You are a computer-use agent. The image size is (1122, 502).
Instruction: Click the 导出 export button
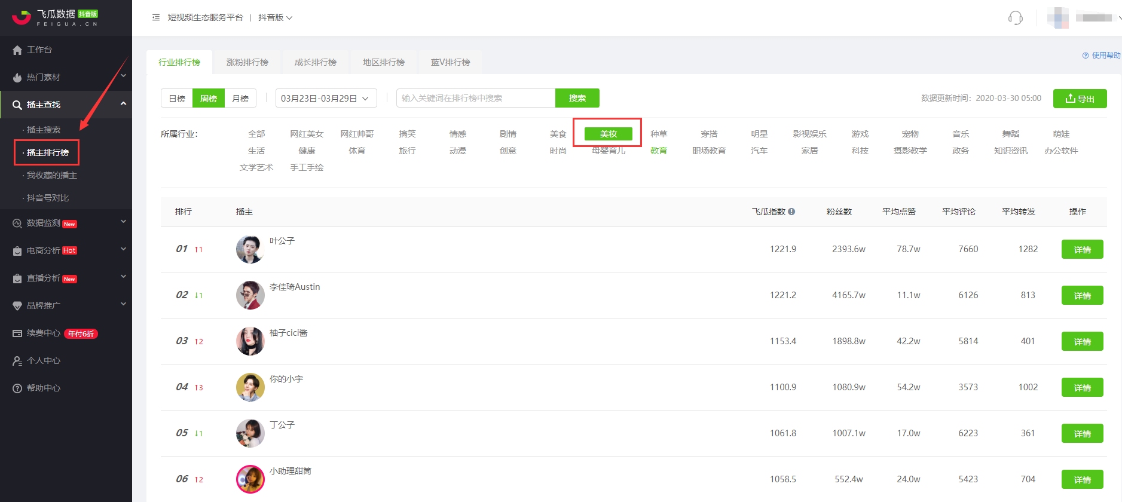point(1080,99)
